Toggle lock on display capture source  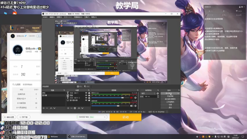[x=89, y=100]
